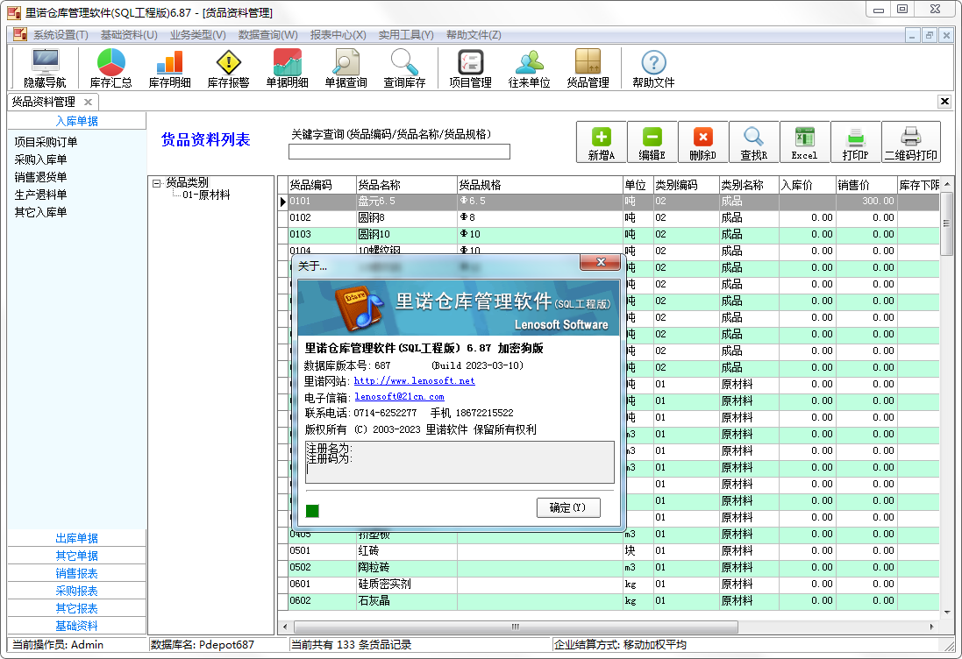This screenshot has height=659, width=962.
Task: Click 查找R search button
Action: 754,142
